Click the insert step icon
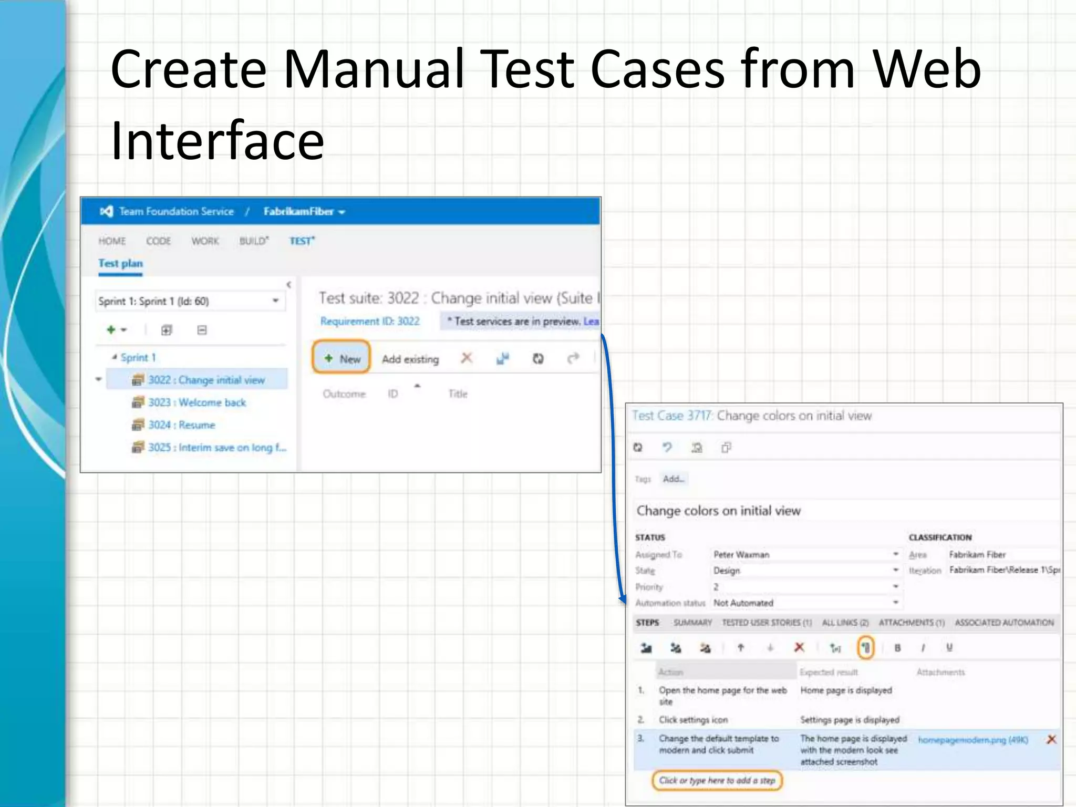1076x807 pixels. pos(646,648)
